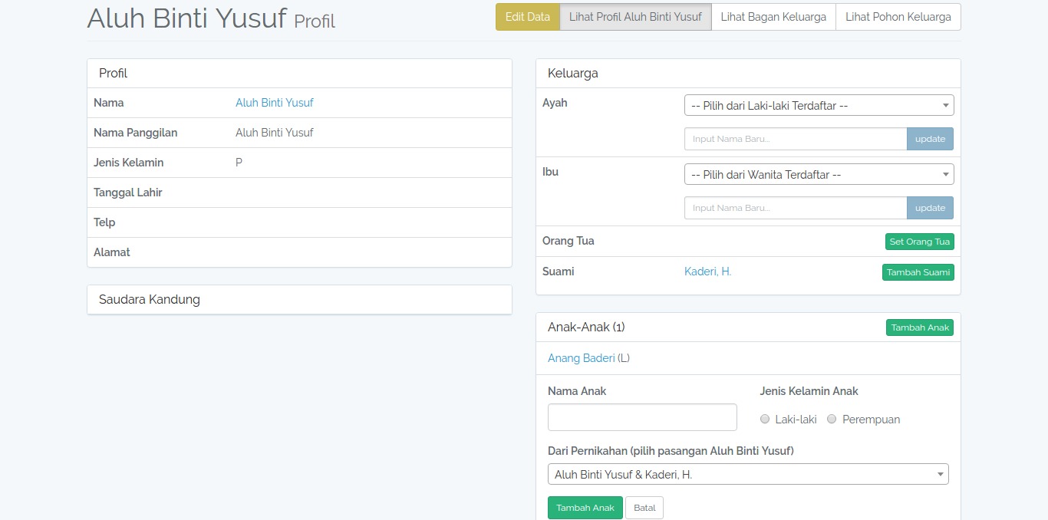This screenshot has height=520, width=1048.
Task: Click the Tambah Suami button
Action: tap(918, 272)
